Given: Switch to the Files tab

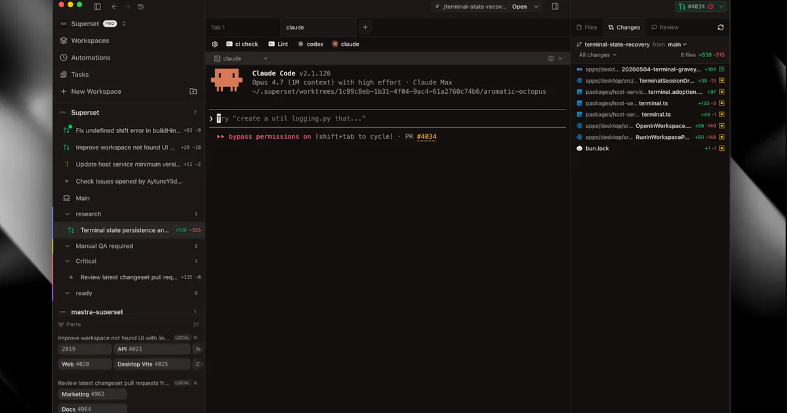Looking at the screenshot, I should (586, 28).
